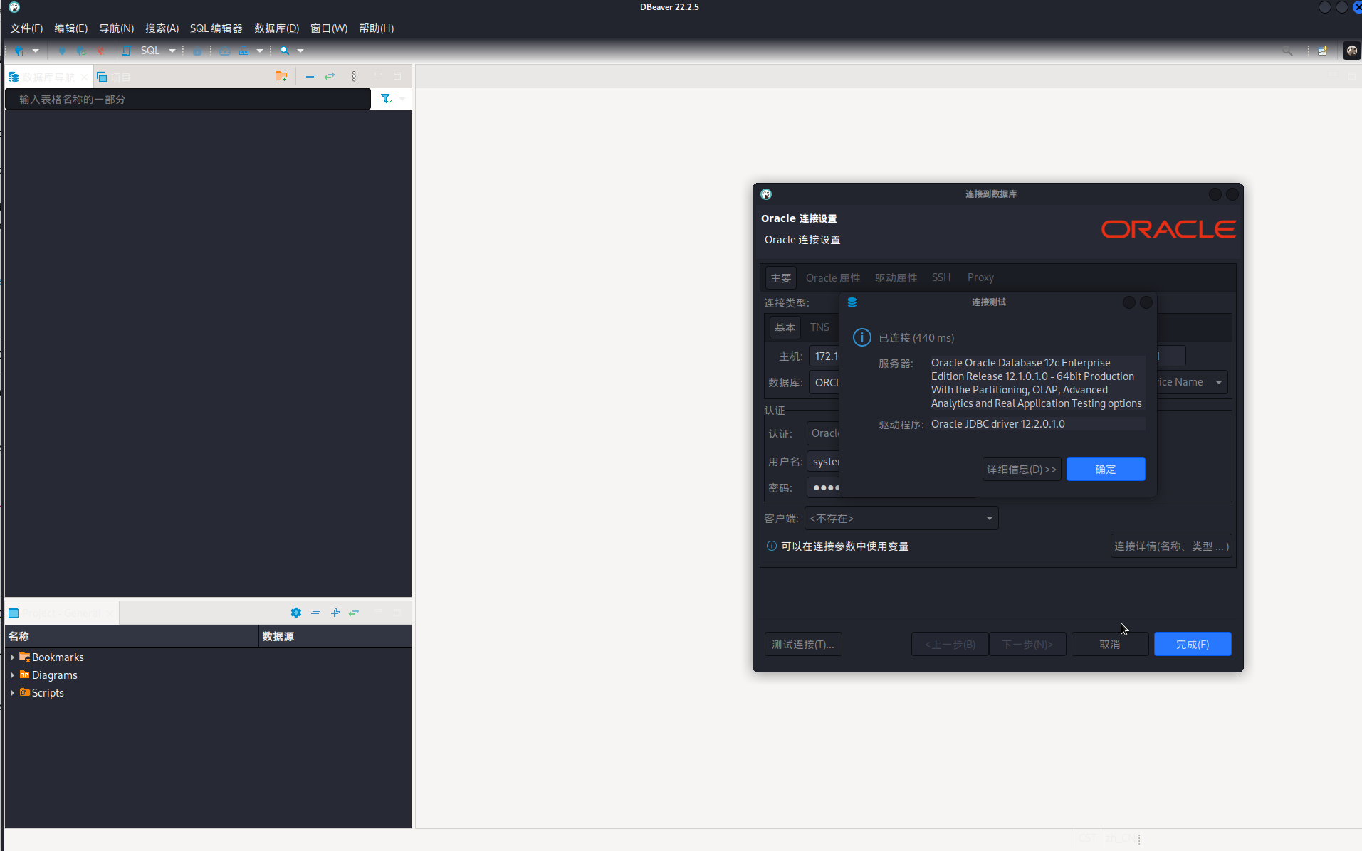Image resolution: width=1362 pixels, height=851 pixels.
Task: Open the dropdown beside the schema diagram icon
Action: 260,51
